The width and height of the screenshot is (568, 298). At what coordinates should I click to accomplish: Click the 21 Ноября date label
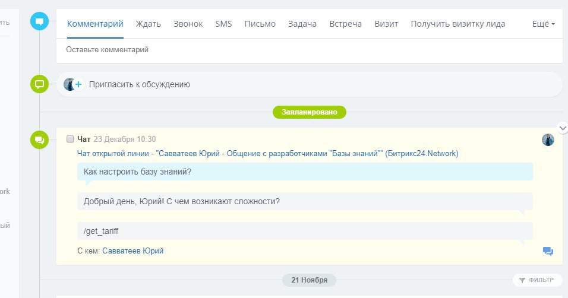pyautogui.click(x=310, y=280)
